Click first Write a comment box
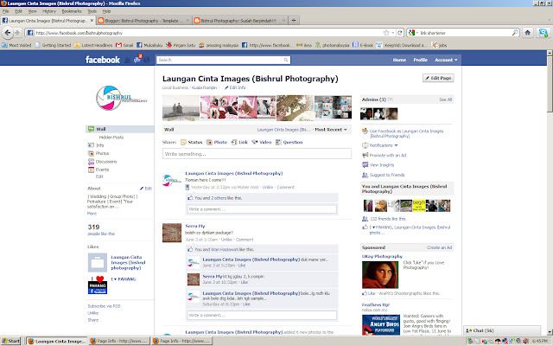The image size is (553, 346). pyautogui.click(x=262, y=209)
